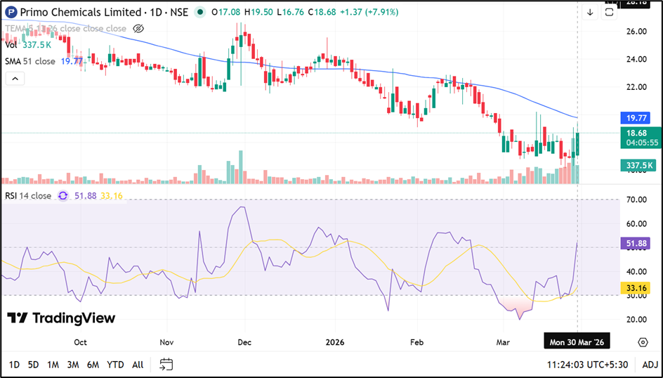Image resolution: width=663 pixels, height=378 pixels.
Task: Maximize the chart pane with square icon
Action: coord(609,12)
